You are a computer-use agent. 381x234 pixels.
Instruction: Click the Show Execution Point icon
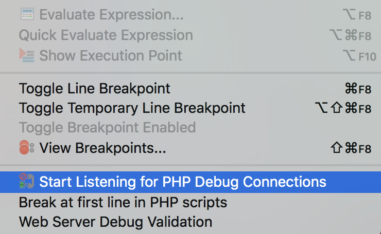[x=27, y=55]
